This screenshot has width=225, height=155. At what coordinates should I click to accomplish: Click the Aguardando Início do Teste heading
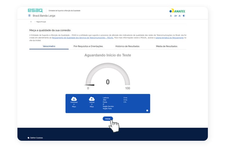[x=108, y=55]
